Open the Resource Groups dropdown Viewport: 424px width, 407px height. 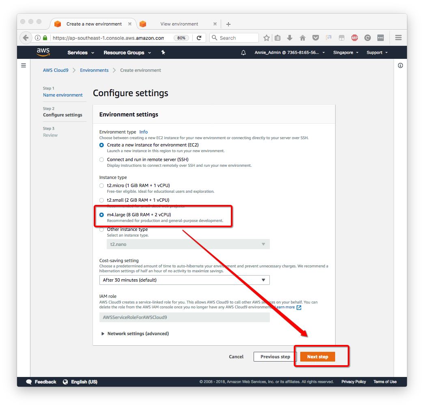(x=127, y=52)
